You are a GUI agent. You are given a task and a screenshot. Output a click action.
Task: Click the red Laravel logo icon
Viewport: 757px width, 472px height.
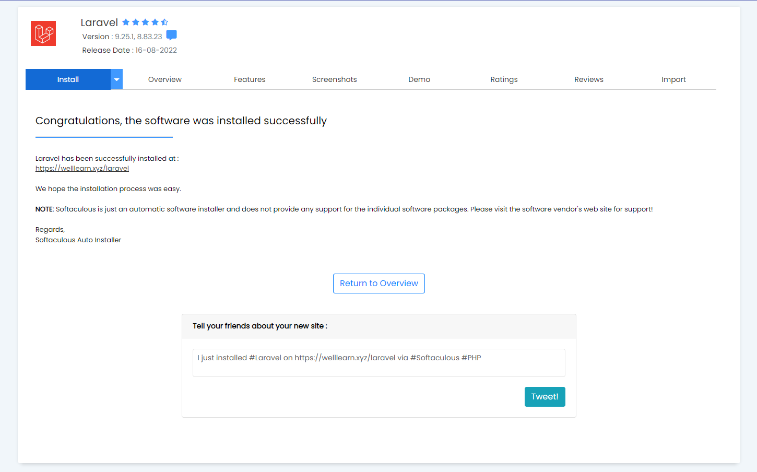click(43, 33)
